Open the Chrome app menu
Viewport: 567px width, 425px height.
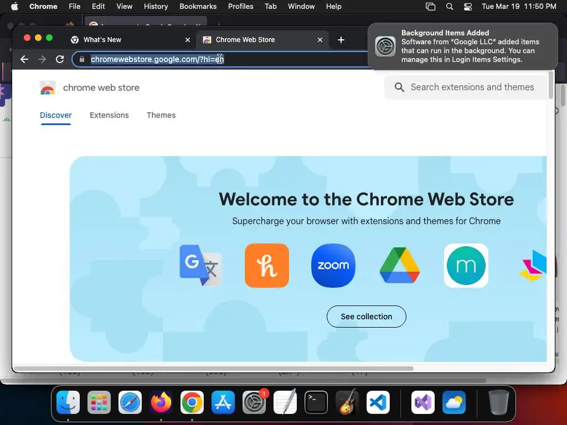point(43,7)
